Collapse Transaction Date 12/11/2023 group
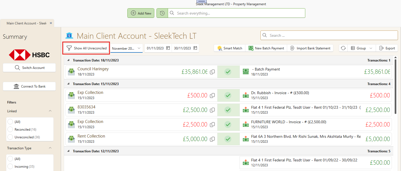 (x=69, y=151)
